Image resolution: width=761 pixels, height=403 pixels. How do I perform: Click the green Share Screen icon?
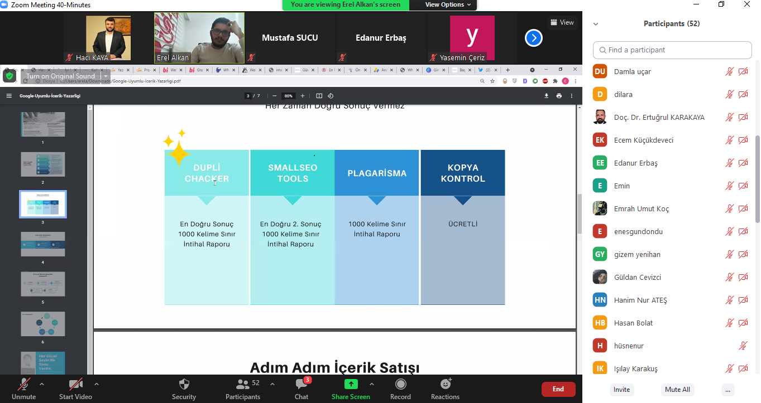[351, 384]
